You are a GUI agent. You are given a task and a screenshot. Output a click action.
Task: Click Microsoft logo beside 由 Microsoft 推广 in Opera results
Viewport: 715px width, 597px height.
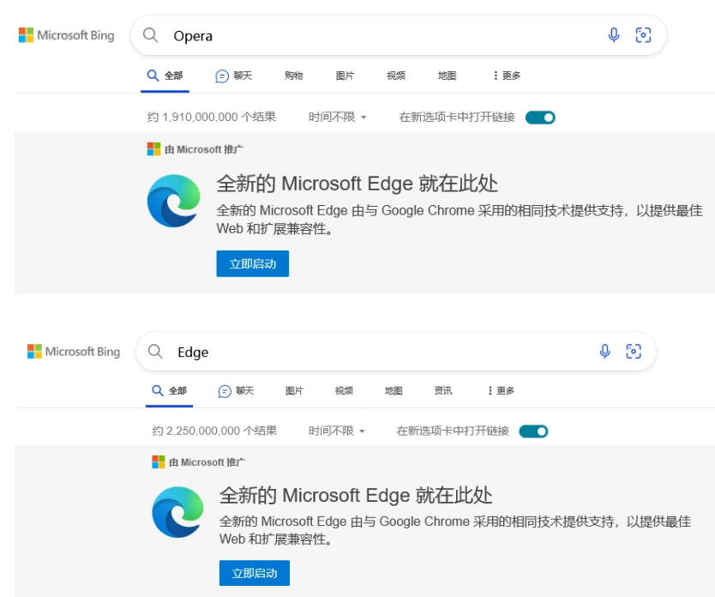(153, 149)
